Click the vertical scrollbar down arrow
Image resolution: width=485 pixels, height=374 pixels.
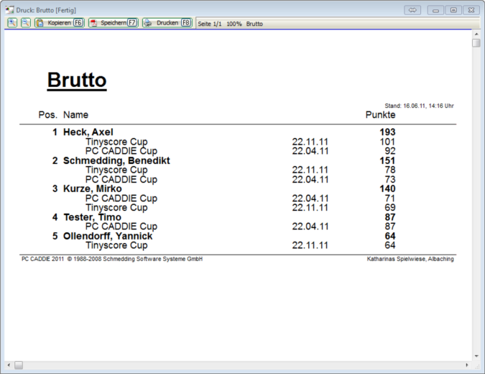click(x=476, y=355)
